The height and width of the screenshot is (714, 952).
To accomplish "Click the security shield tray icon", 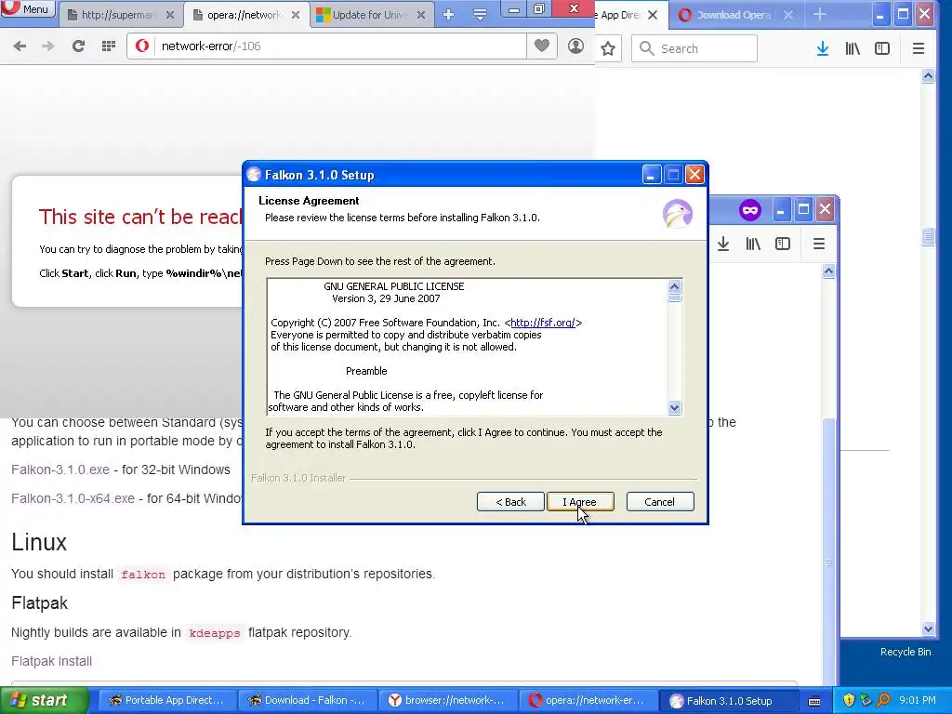I will (849, 700).
